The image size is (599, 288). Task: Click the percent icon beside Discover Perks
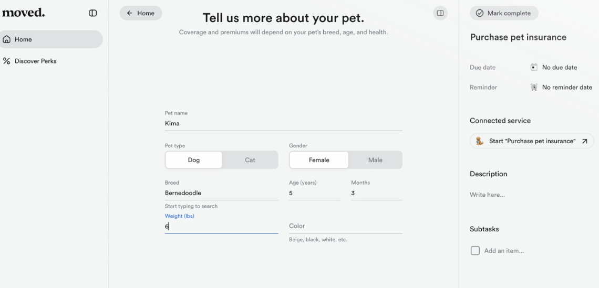pyautogui.click(x=6, y=61)
